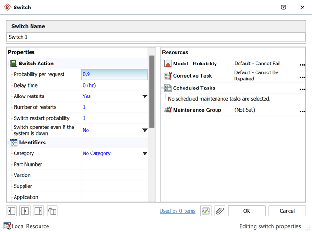This screenshot has width=312, height=232.
Task: Click the Model - Reliability ellipsis button
Action: click(x=302, y=65)
